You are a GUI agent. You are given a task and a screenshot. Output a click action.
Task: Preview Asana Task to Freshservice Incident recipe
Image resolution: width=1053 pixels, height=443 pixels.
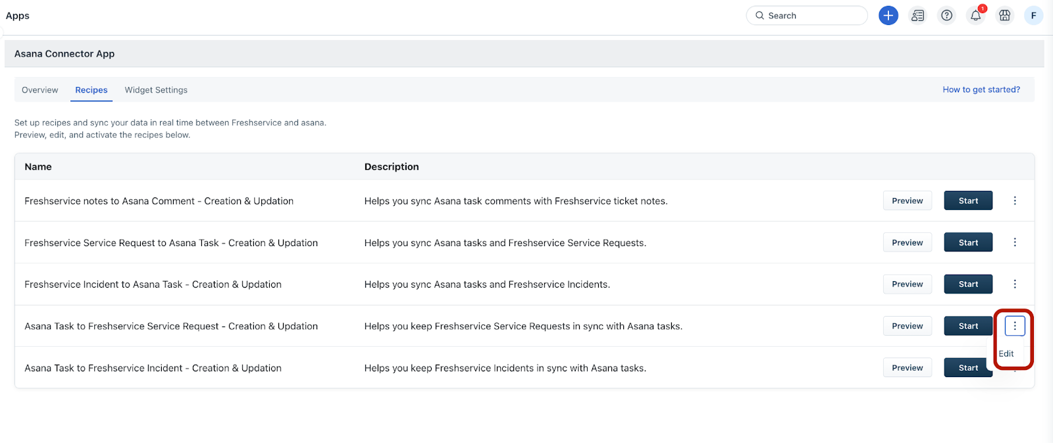pos(907,368)
